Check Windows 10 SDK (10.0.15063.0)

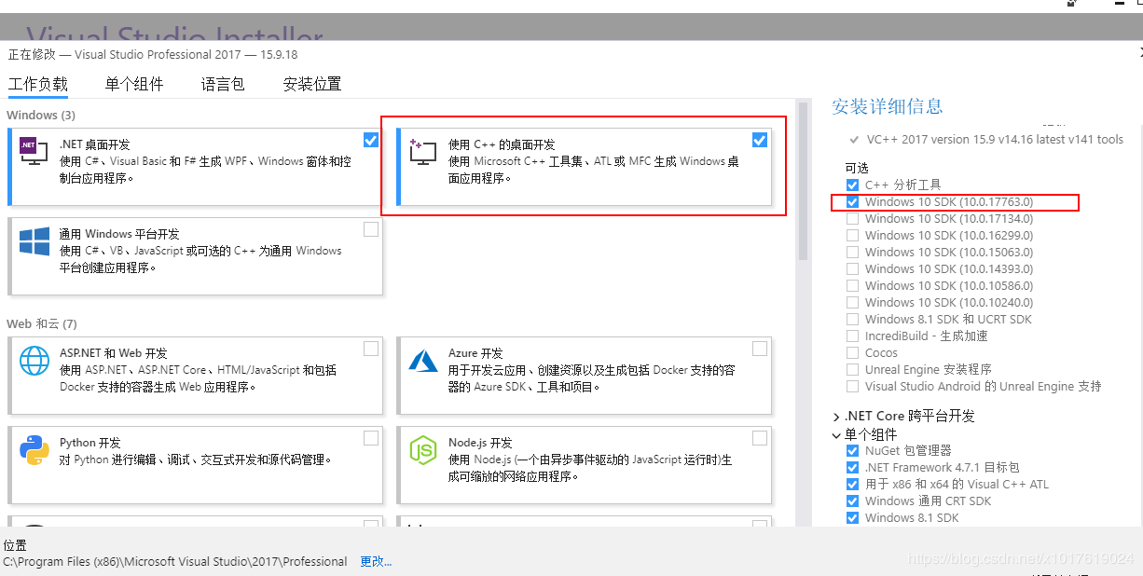[852, 252]
